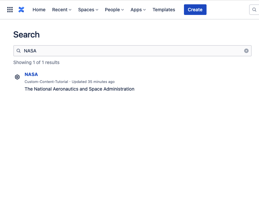Image resolution: width=259 pixels, height=224 pixels.
Task: Click the magnifier icon inside the NASA search field
Action: 19,51
